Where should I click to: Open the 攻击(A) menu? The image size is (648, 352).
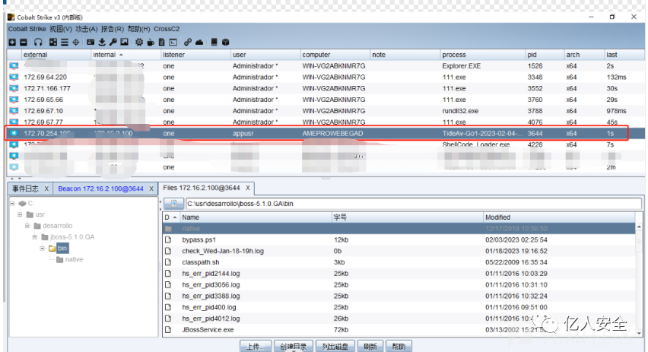(87, 29)
